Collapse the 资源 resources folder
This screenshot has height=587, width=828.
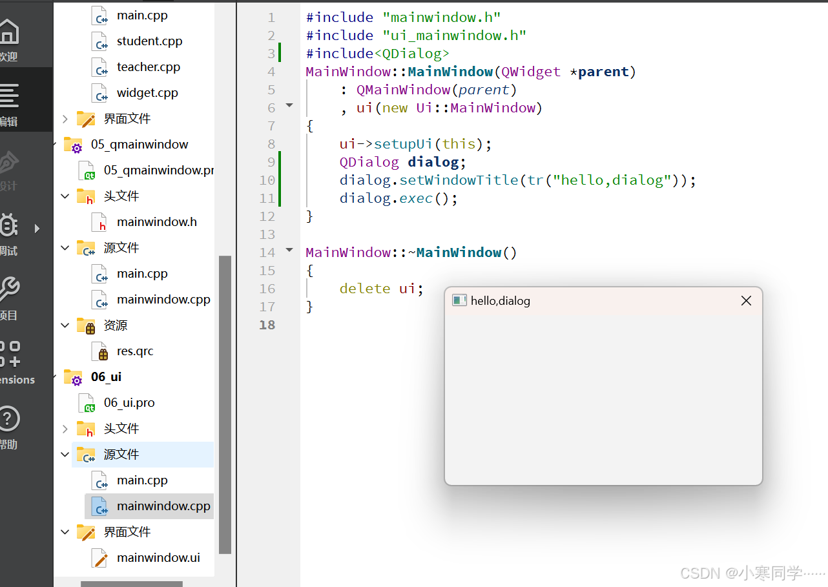(x=65, y=325)
